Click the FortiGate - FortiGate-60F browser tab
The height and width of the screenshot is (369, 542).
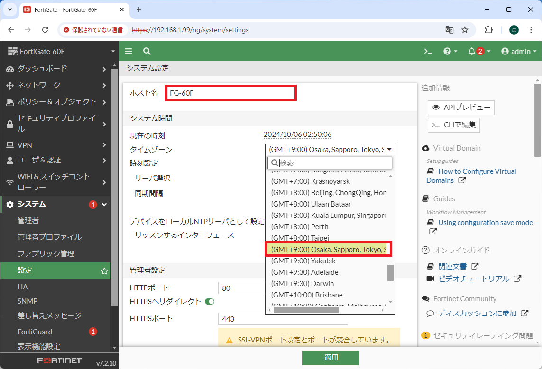coord(66,9)
